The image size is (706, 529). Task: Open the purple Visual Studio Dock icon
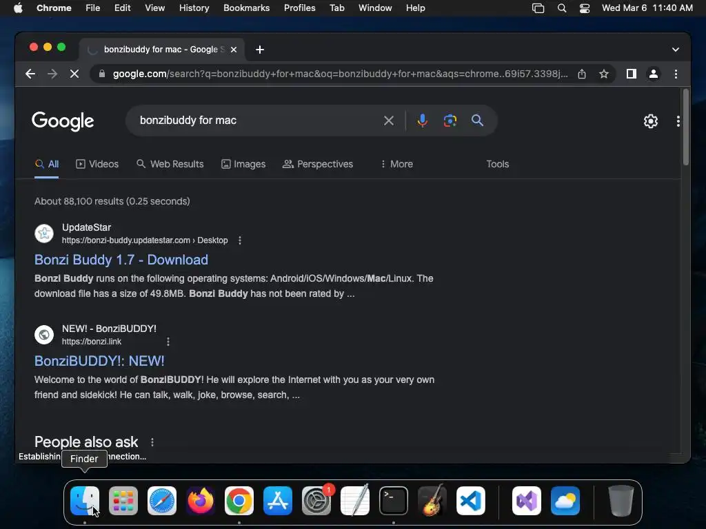(526, 501)
